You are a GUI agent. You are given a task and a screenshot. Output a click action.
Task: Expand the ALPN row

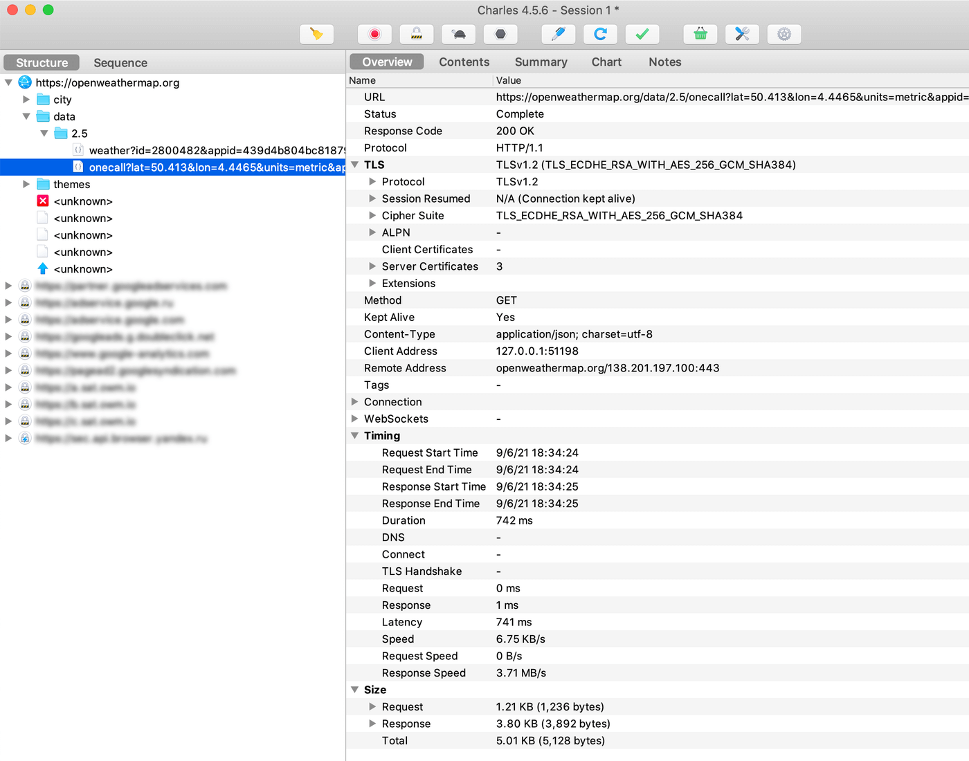(372, 232)
